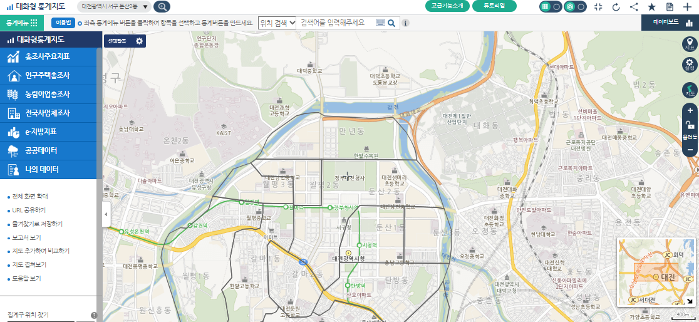This screenshot has width=699, height=322.
Task: Click the URL 공유하기 link
Action: pos(29,210)
